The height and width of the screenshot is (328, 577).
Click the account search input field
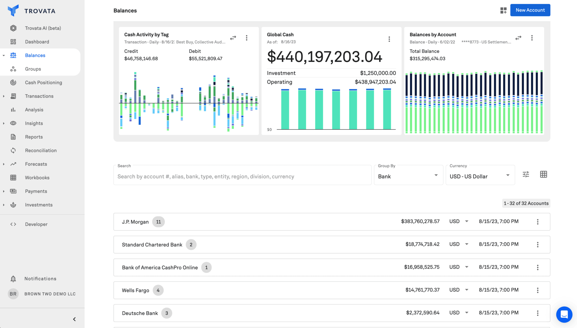(x=242, y=176)
